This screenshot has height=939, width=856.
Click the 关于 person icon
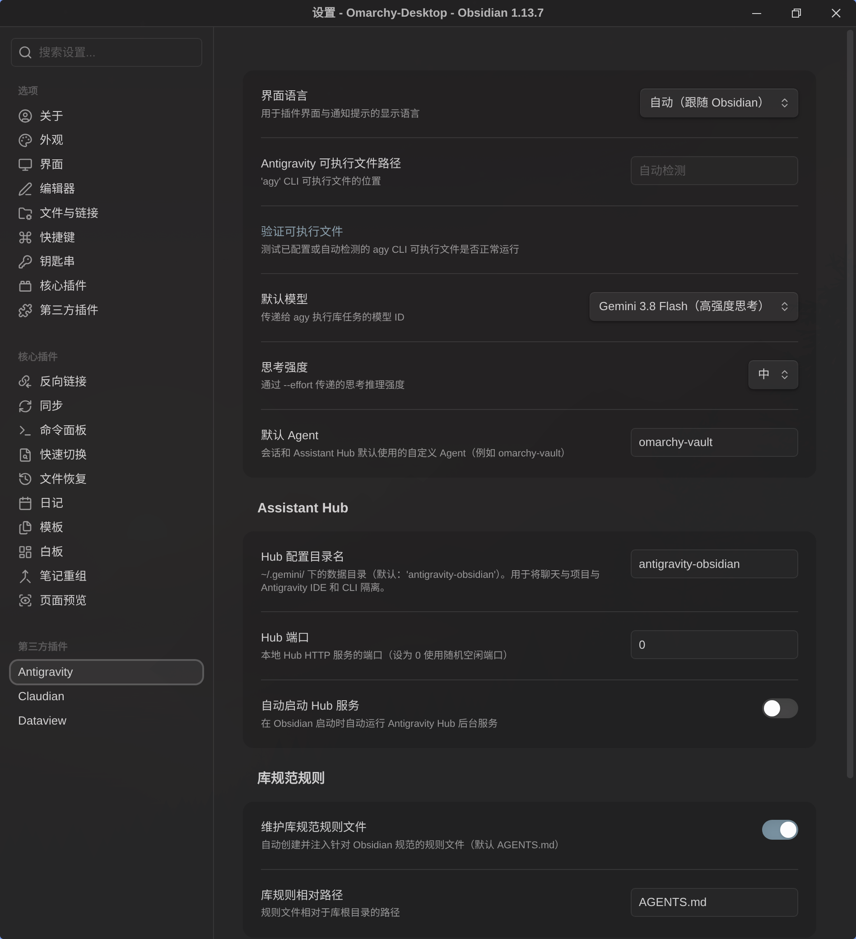tap(25, 116)
